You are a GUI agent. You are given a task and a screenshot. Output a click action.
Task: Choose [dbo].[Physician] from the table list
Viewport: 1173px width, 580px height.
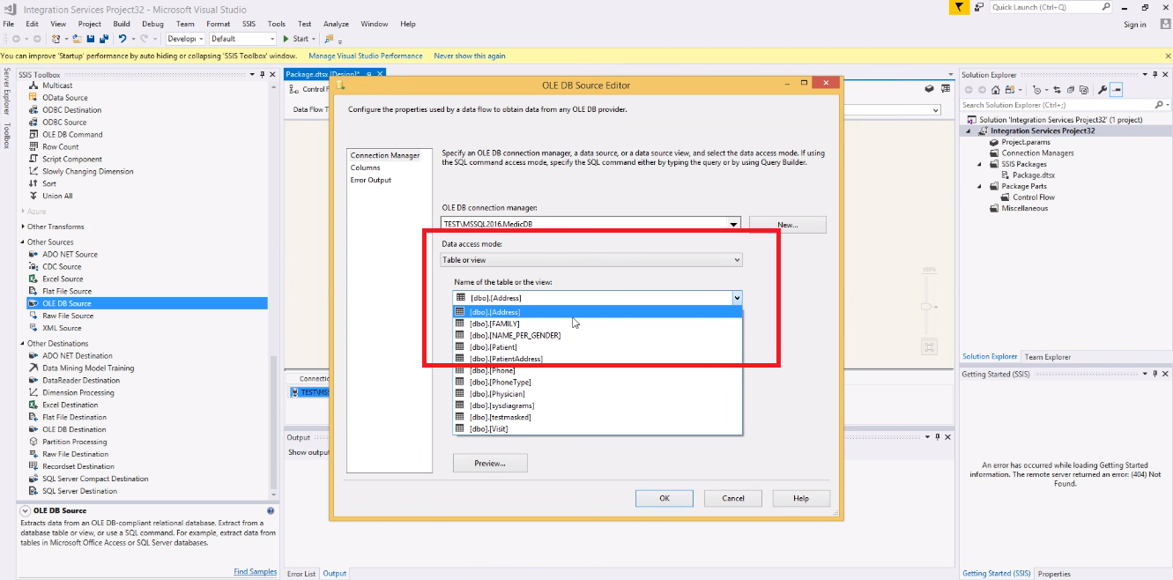point(598,394)
